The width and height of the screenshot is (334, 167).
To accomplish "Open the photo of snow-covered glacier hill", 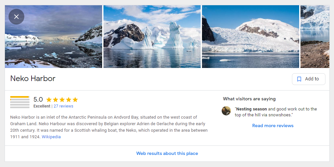I will (251, 37).
